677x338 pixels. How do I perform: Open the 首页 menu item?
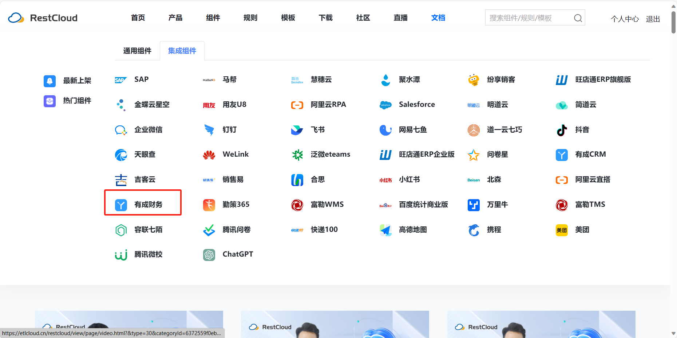pyautogui.click(x=138, y=18)
